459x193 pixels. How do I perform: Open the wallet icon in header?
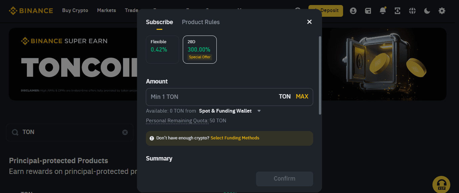368,11
